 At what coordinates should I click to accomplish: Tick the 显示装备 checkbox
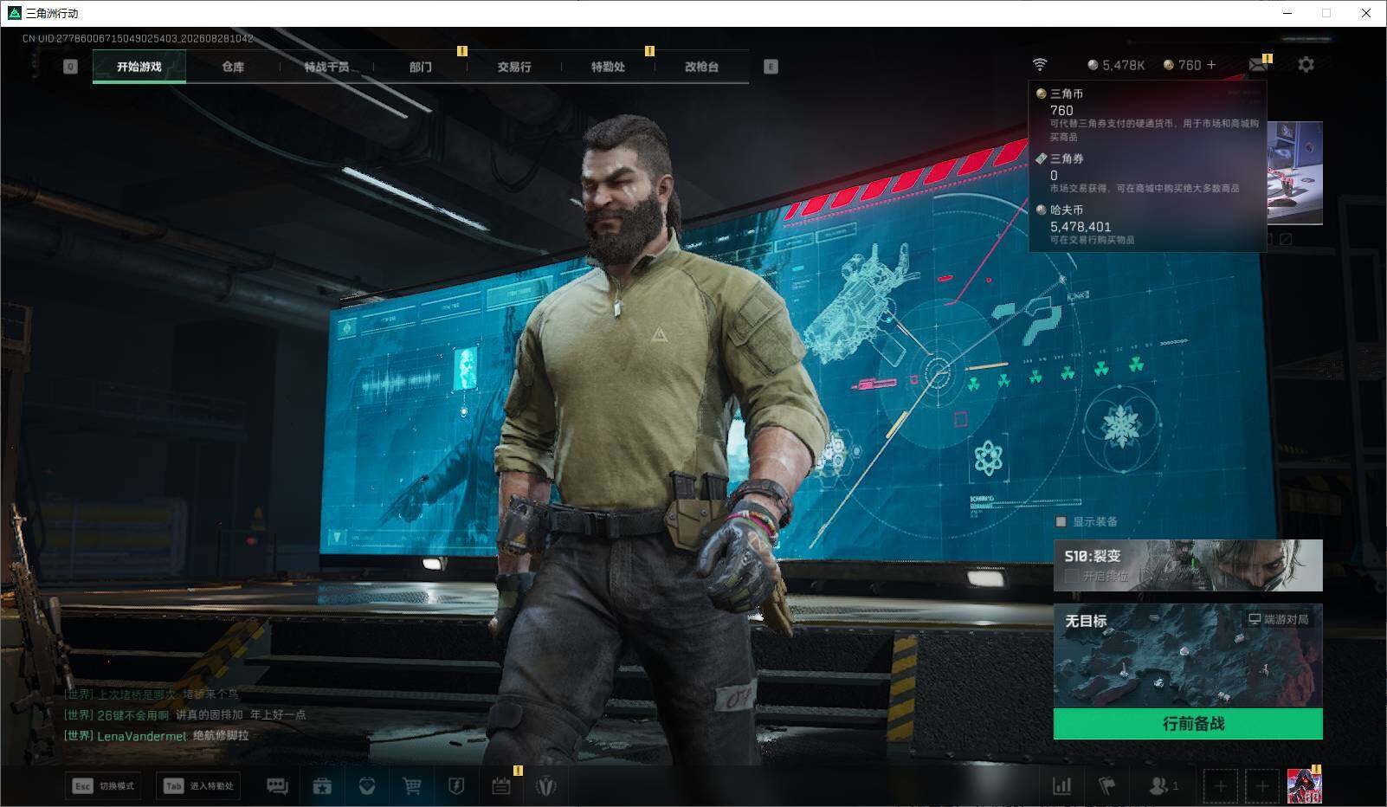(x=1061, y=521)
